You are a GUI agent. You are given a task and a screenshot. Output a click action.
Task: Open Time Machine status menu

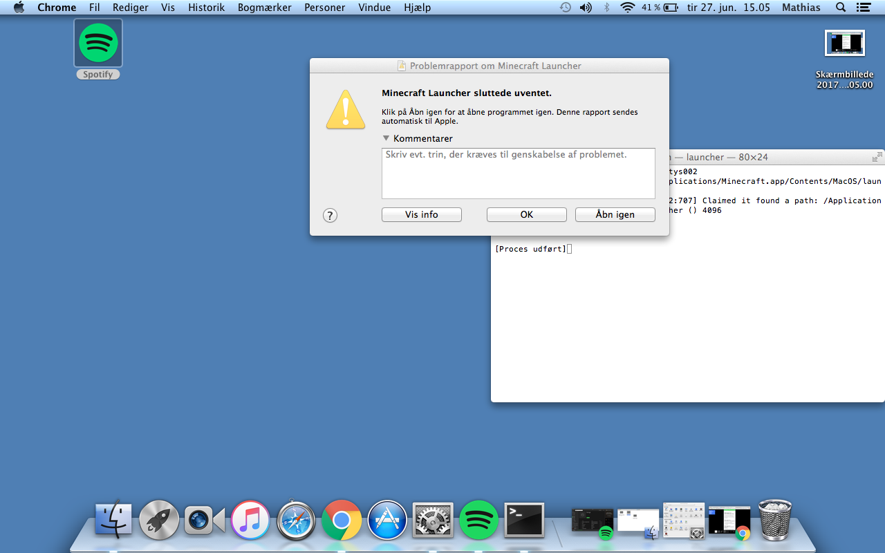point(566,8)
